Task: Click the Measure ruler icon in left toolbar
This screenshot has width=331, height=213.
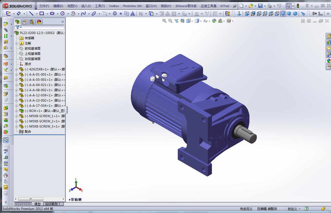Action: [6, 140]
